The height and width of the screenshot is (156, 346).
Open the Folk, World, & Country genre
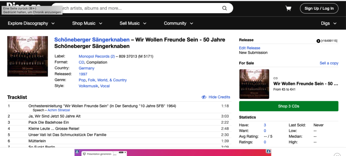click(x=107, y=80)
